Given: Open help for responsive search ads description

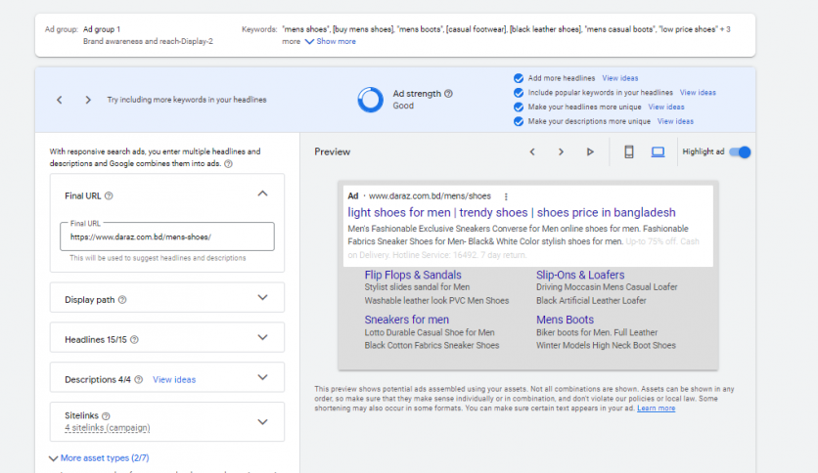Looking at the screenshot, I should pos(228,163).
